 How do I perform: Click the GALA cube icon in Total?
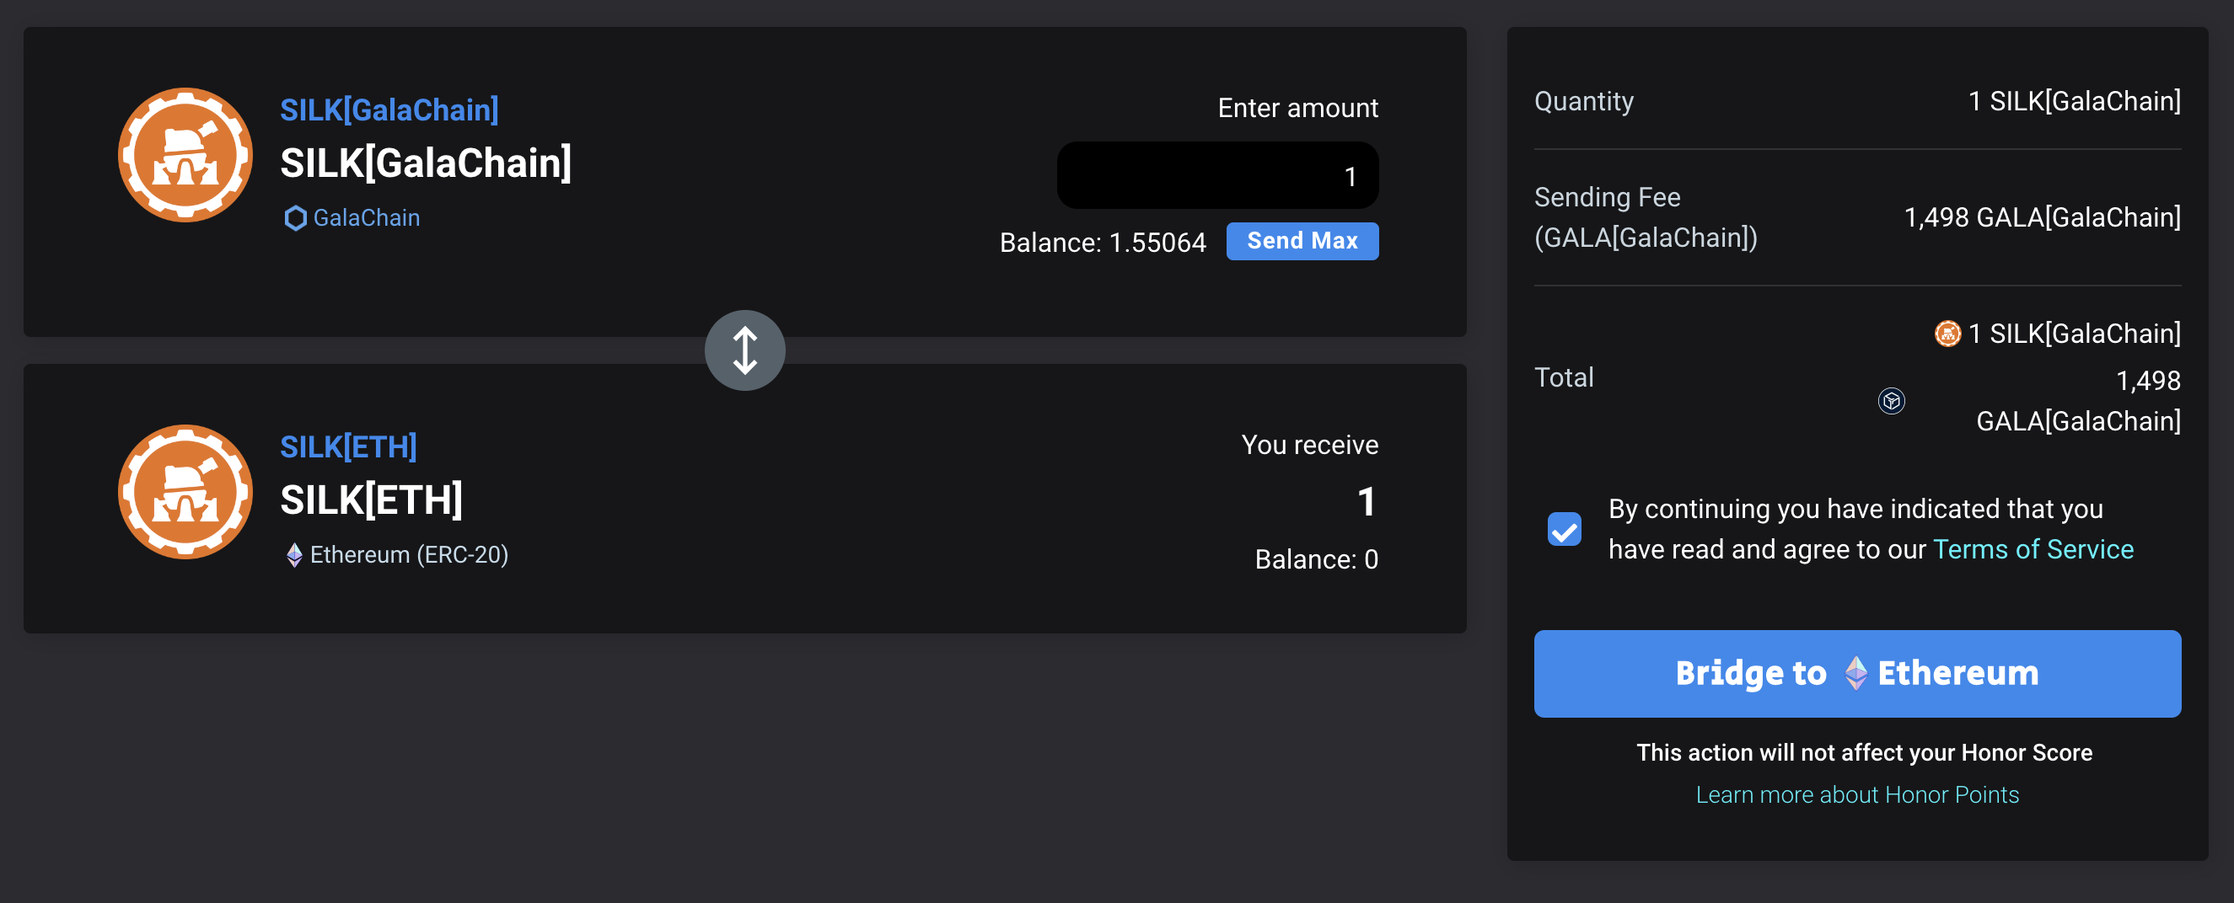tap(1892, 400)
